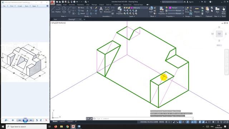Open the View ribbon tab
Screen dimensions: 229x129
click(x=88, y=5)
